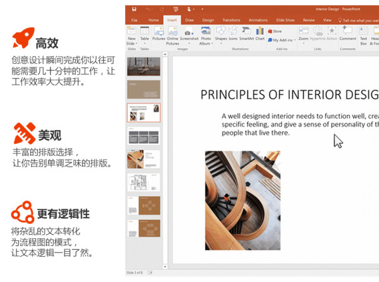Switch to the Home tab

click(153, 20)
